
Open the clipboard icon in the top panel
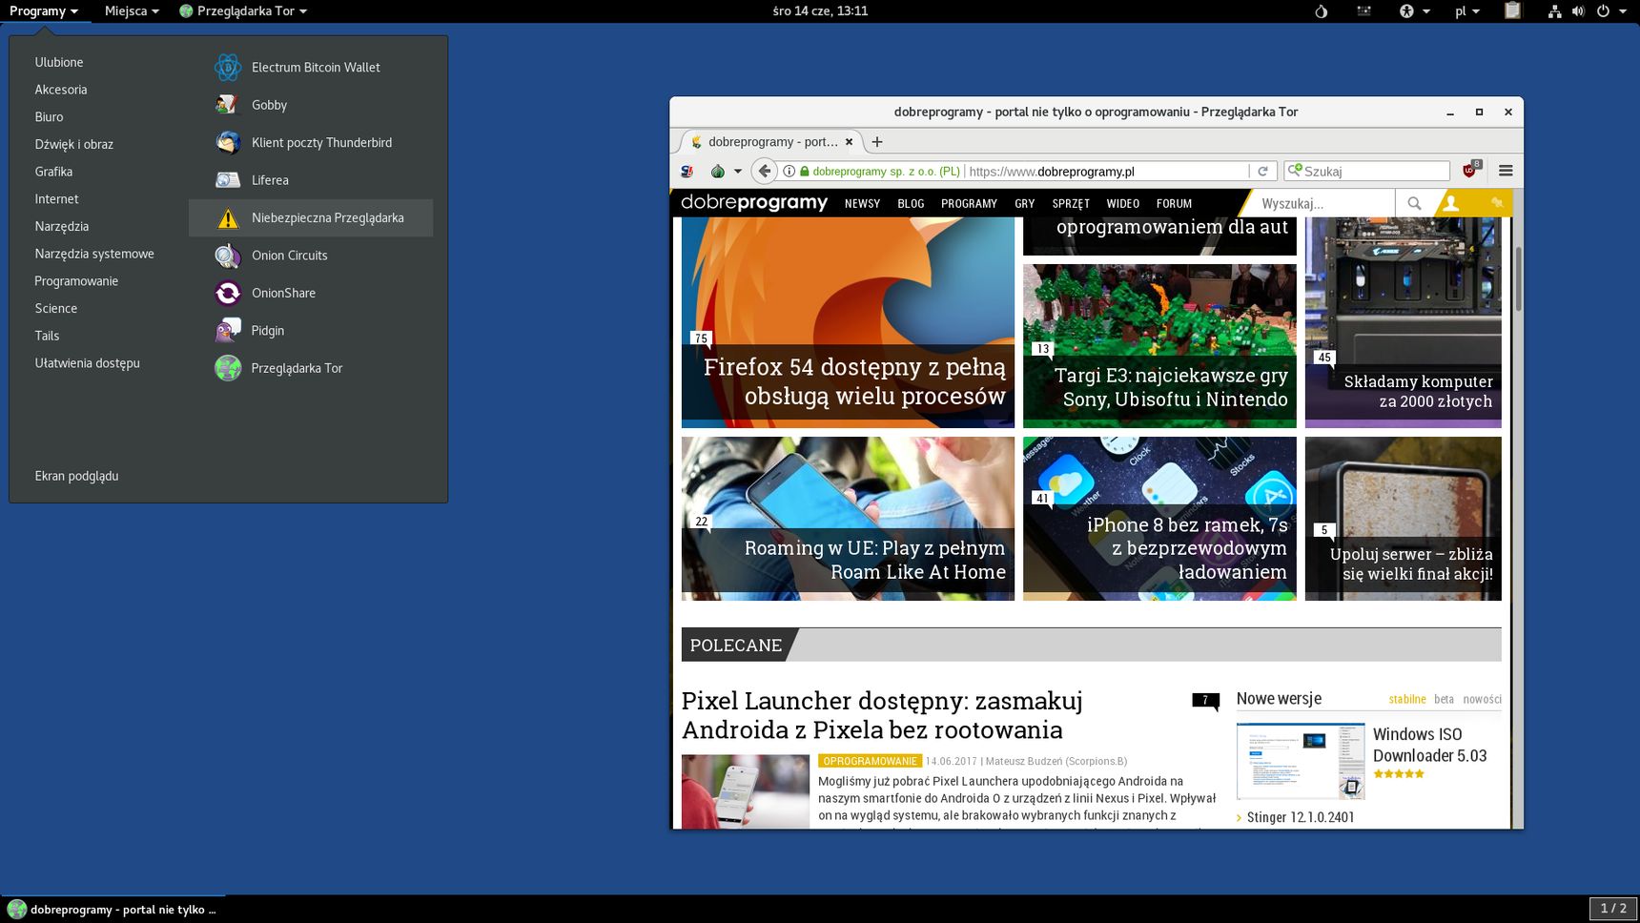1512,11
